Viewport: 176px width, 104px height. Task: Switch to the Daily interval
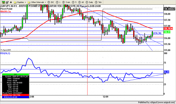click(89, 2)
